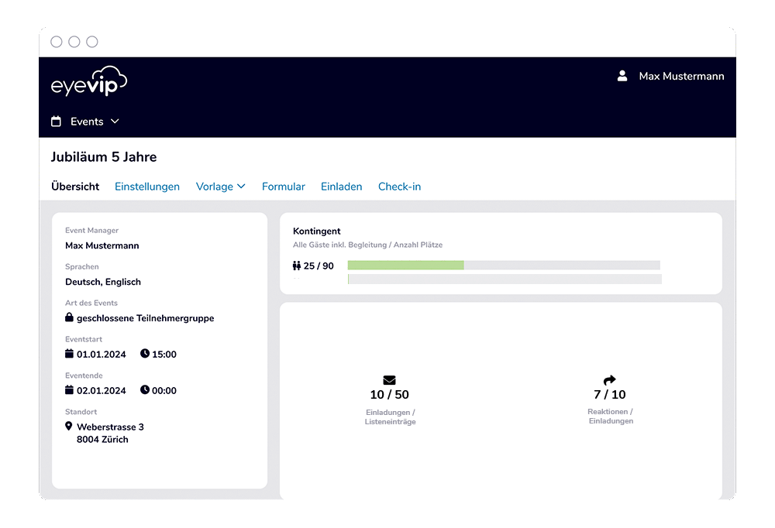Select the Übersicht tab

point(75,187)
